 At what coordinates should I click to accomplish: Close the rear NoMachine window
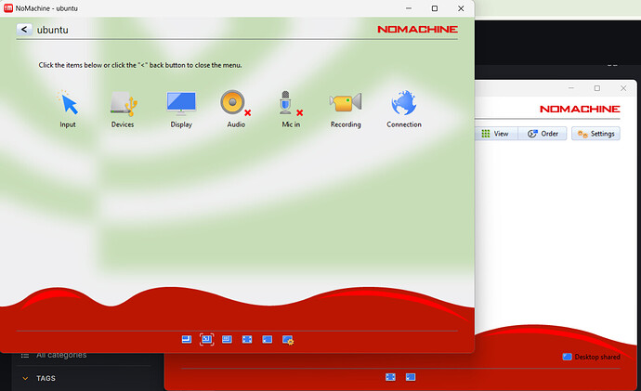623,88
